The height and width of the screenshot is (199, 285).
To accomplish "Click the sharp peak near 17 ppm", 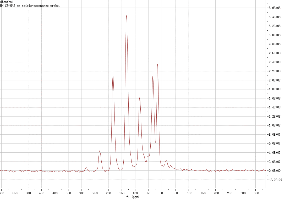I will (157, 64).
